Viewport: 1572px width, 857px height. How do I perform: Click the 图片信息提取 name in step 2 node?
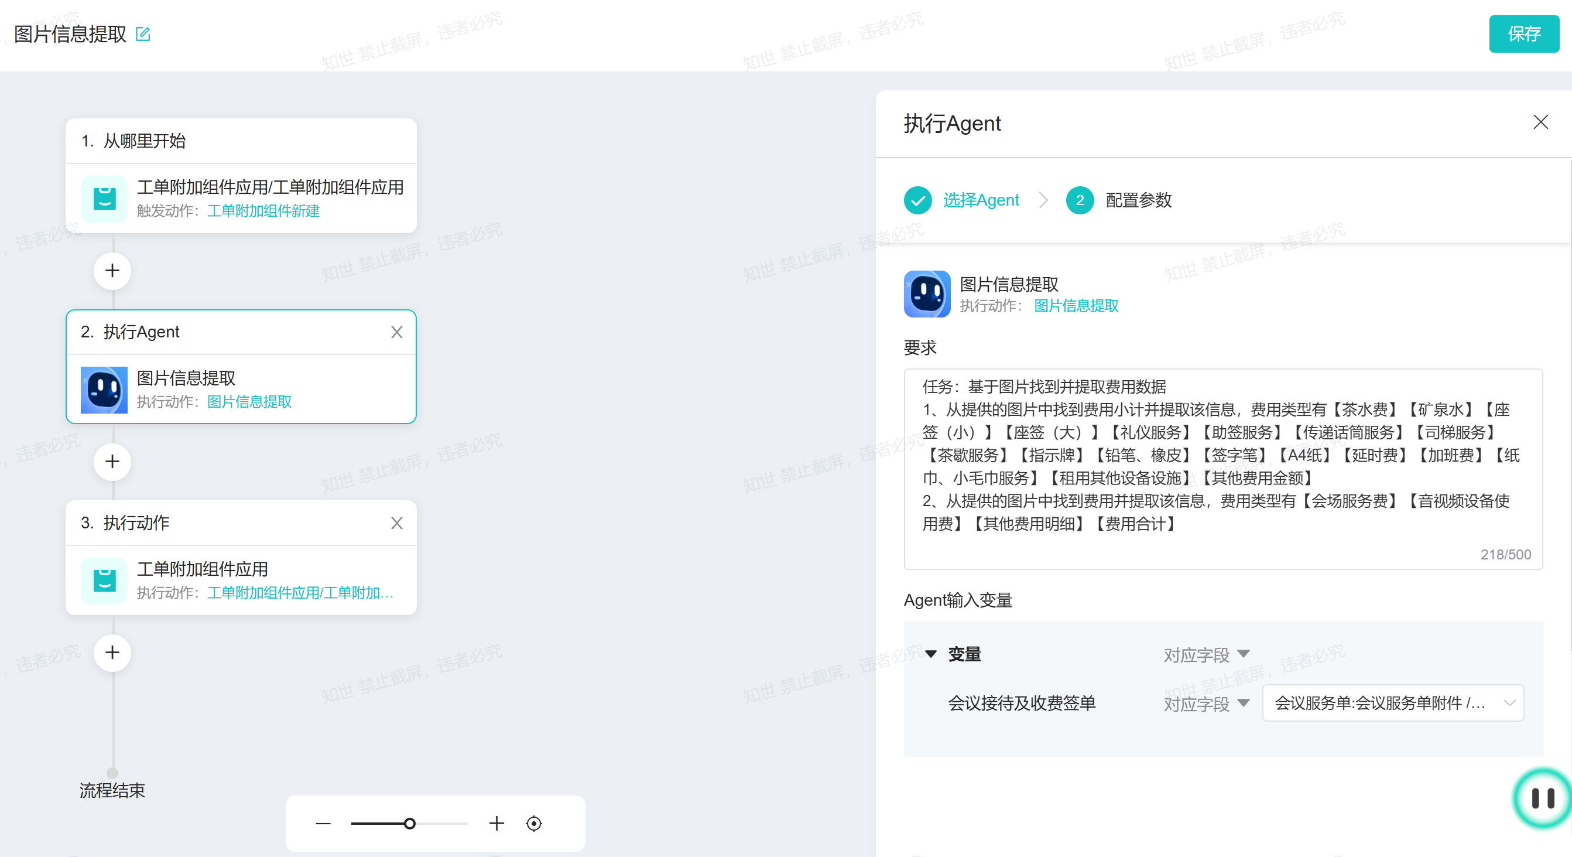(186, 378)
